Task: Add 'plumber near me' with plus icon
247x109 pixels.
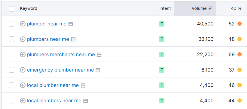Action: click(x=23, y=24)
